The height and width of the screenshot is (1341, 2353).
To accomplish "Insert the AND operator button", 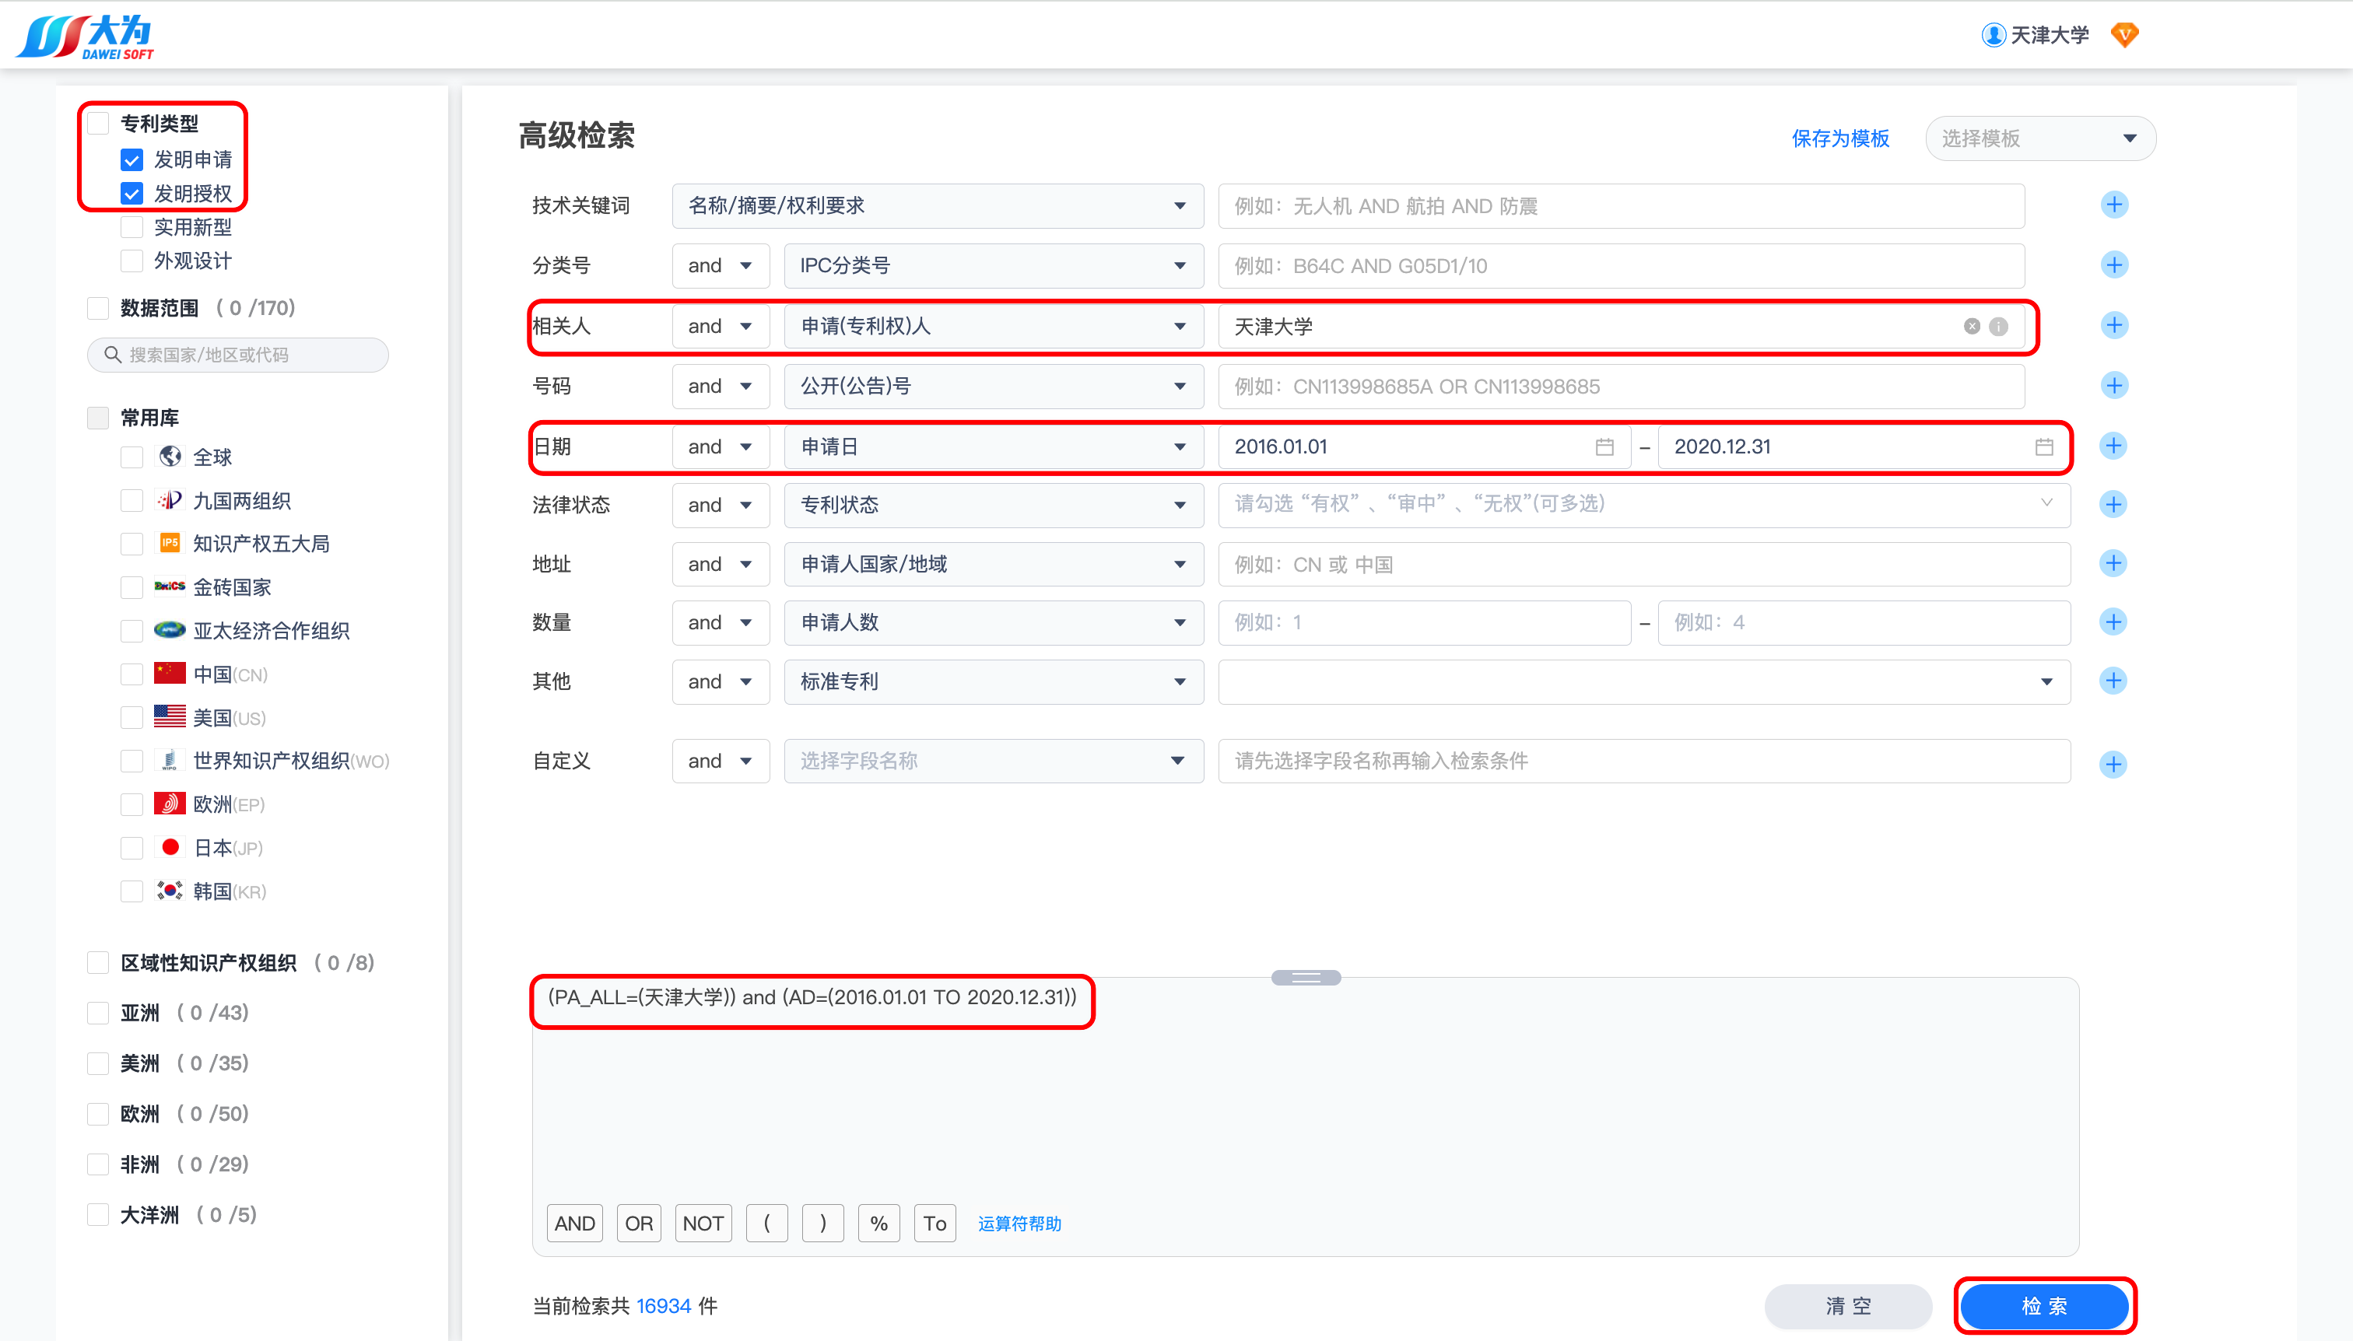I will tap(574, 1223).
